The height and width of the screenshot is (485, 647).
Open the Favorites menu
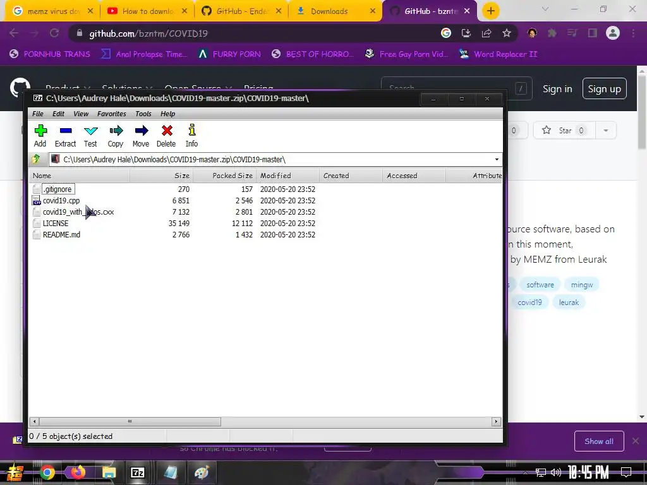pyautogui.click(x=111, y=114)
